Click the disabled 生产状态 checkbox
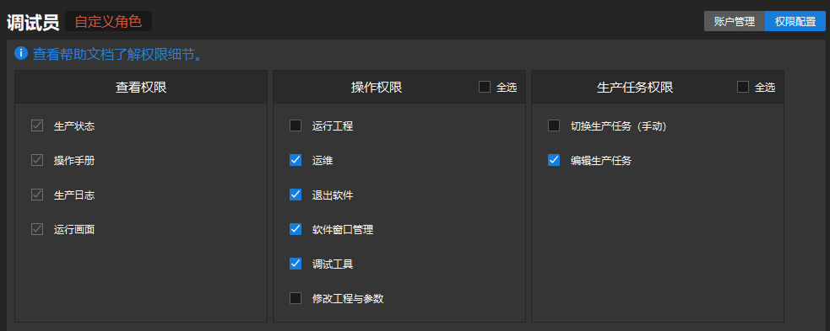830x331 pixels. coord(37,125)
